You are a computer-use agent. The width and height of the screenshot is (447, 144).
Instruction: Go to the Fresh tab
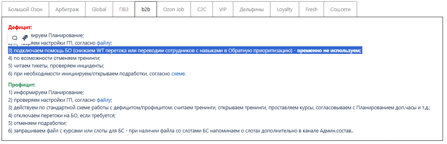tap(311, 10)
